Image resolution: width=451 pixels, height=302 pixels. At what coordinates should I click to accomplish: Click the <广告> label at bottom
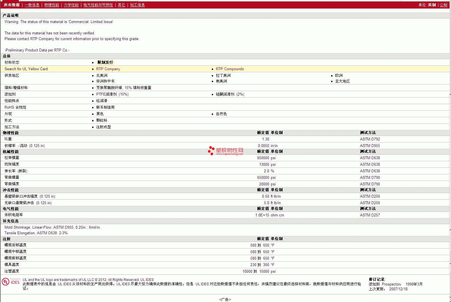coord(225,299)
